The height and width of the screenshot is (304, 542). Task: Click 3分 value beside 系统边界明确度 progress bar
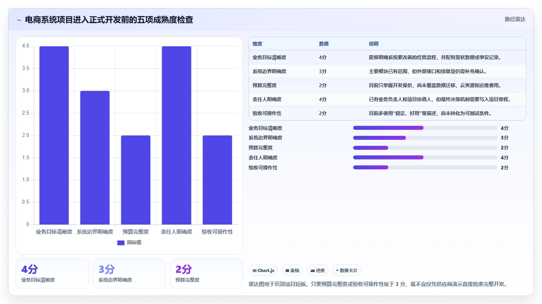pos(504,138)
